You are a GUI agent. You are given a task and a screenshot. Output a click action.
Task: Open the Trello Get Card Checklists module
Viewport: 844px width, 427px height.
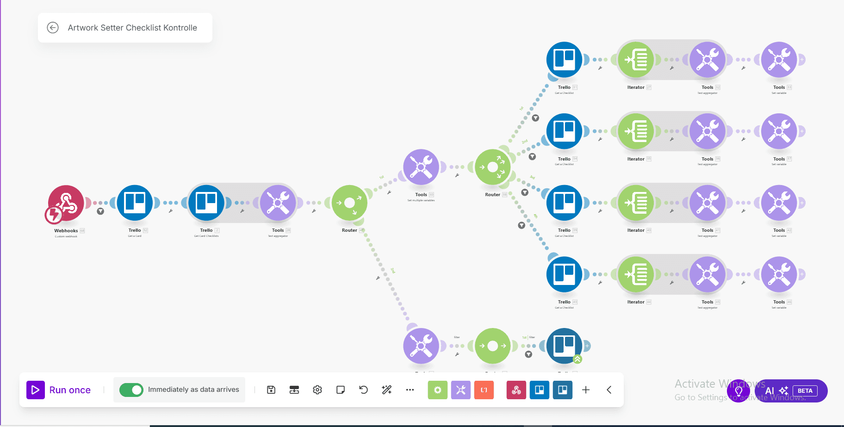tap(206, 203)
